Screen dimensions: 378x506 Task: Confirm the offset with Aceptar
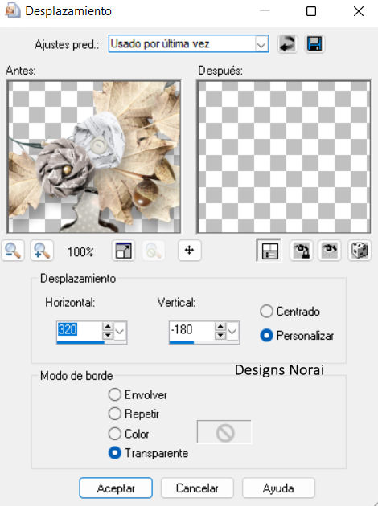coord(116,488)
